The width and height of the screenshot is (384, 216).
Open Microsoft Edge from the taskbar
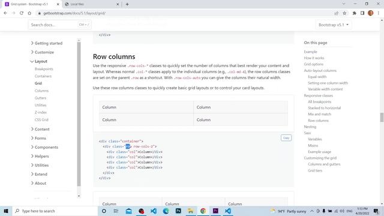(166, 211)
